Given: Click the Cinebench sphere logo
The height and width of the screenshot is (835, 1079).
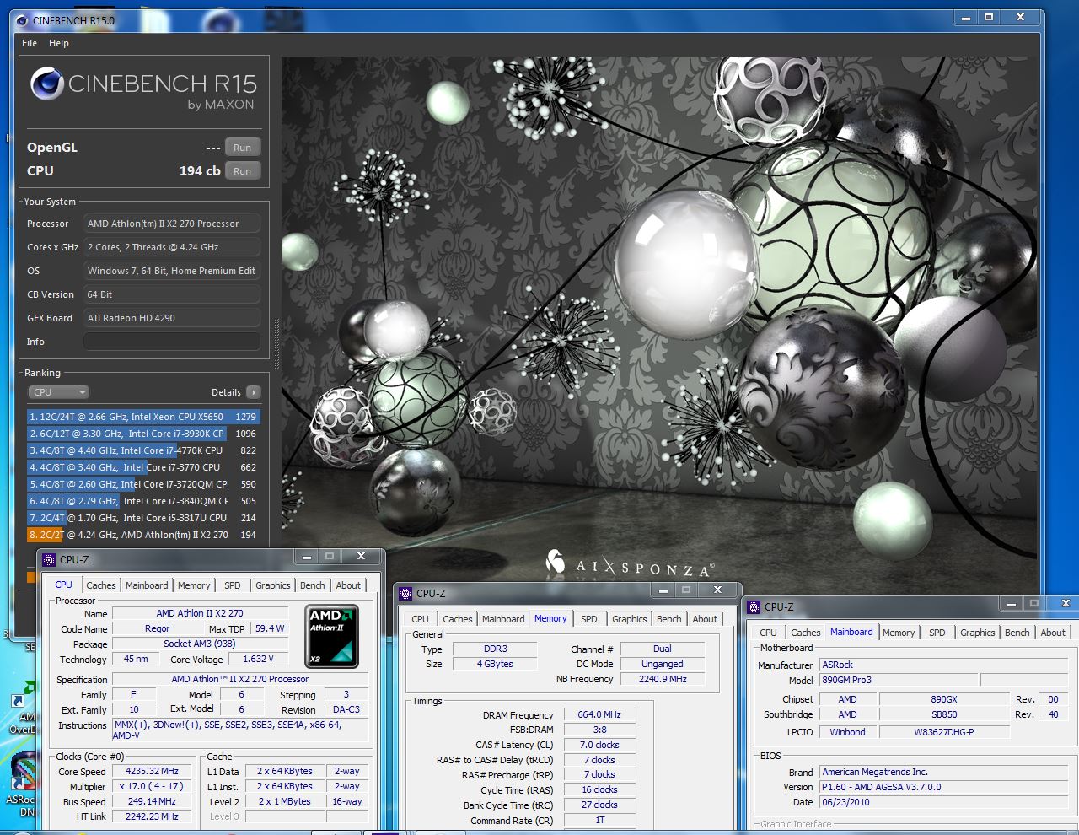Looking at the screenshot, I should pos(47,84).
